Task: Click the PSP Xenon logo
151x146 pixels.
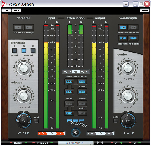Action: click(x=77, y=123)
